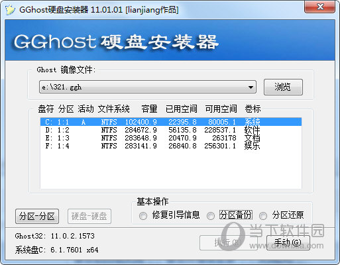Click the e:\321.ggh image path field
Viewport: 340px width, 265px height.
point(148,87)
